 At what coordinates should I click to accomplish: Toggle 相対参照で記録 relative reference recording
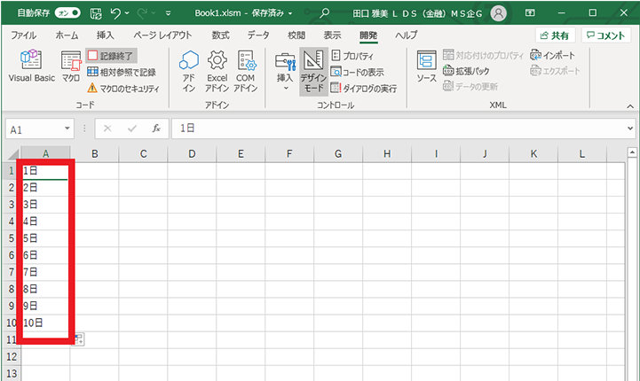pyautogui.click(x=122, y=72)
